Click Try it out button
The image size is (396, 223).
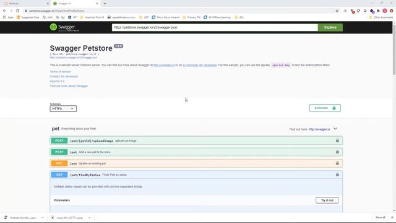pos(327,200)
